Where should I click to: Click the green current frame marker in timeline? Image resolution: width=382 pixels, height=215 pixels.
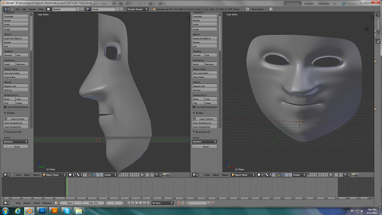click(67, 187)
